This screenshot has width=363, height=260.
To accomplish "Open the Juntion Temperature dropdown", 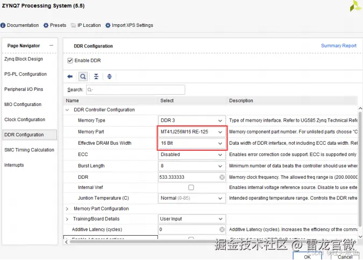I will (x=191, y=198).
